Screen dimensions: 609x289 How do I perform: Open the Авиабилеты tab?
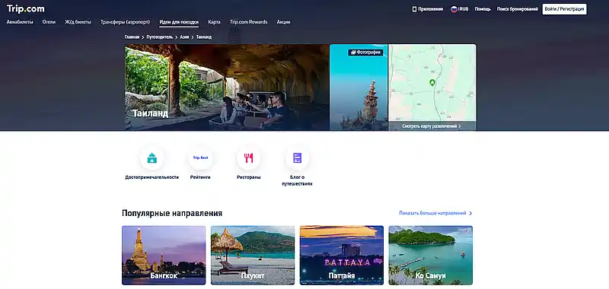[20, 22]
